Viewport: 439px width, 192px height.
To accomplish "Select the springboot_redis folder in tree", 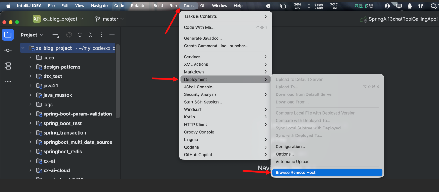I will 62,152.
